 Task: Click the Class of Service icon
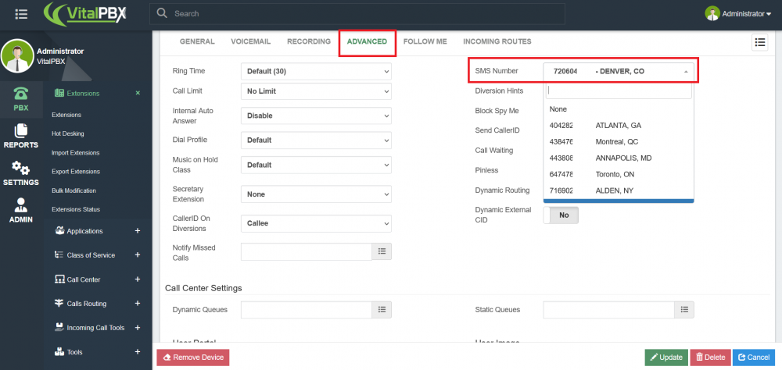pos(59,255)
